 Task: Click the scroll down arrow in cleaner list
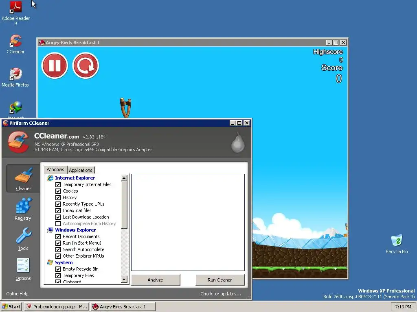pos(124,279)
